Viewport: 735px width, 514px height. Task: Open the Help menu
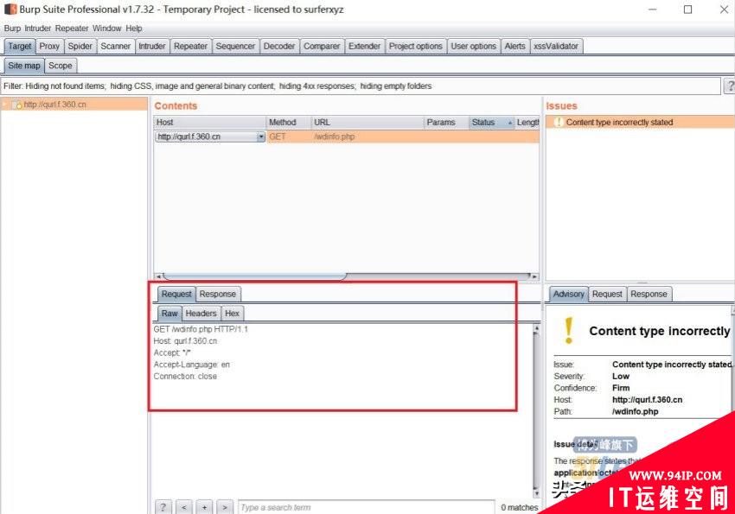tap(133, 29)
